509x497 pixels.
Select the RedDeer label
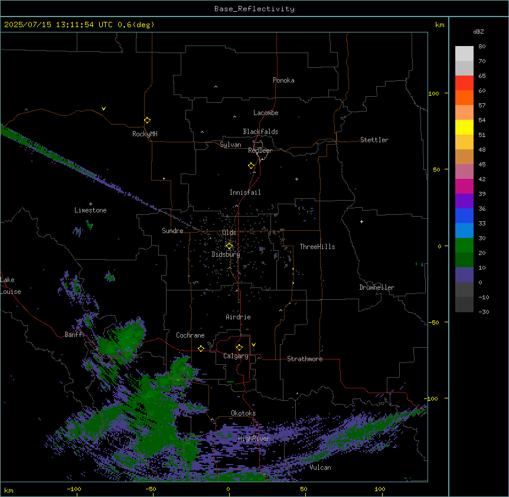click(x=260, y=151)
